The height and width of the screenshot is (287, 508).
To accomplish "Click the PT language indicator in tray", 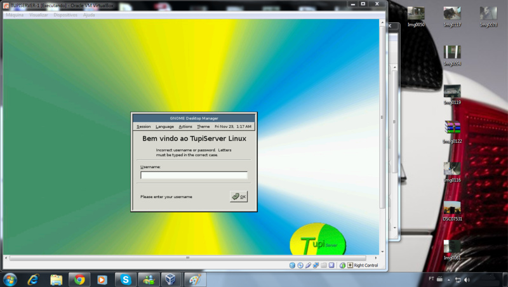I will tap(431, 279).
